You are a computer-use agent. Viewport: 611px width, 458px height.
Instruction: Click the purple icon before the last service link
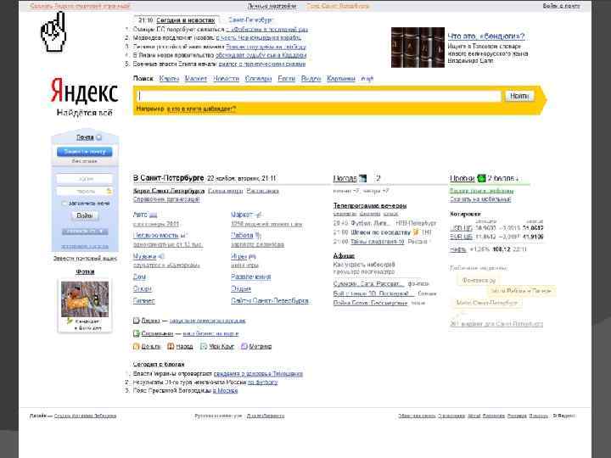point(244,346)
